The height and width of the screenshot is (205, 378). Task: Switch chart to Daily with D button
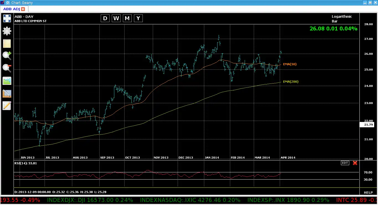point(105,18)
